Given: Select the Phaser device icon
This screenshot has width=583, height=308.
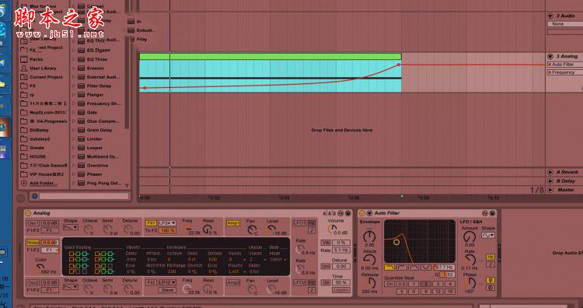Looking at the screenshot, I should coord(81,174).
